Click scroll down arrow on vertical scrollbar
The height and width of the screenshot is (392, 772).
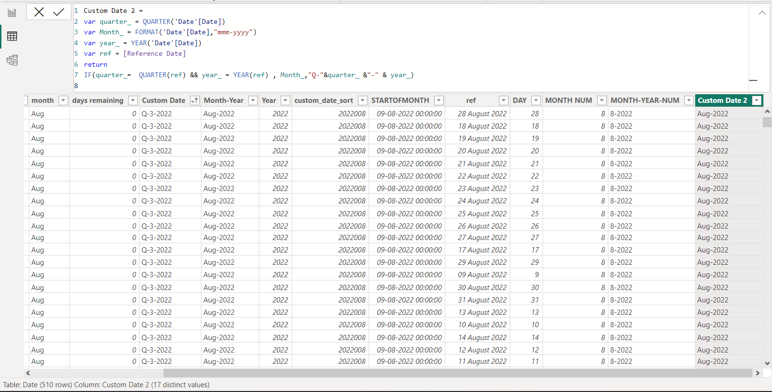tap(767, 363)
